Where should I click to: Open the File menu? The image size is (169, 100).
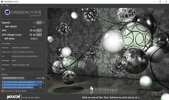(x=2, y=5)
